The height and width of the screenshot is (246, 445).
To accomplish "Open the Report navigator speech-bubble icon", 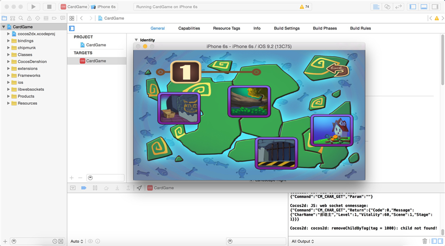I will click(x=63, y=18).
